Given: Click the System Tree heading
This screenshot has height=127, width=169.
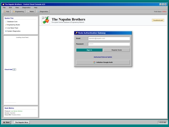Looking at the screenshot, I should coord(9,18).
